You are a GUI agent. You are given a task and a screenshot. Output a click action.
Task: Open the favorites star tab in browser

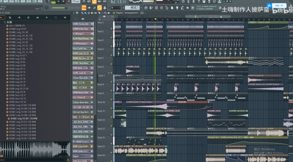pos(46,17)
